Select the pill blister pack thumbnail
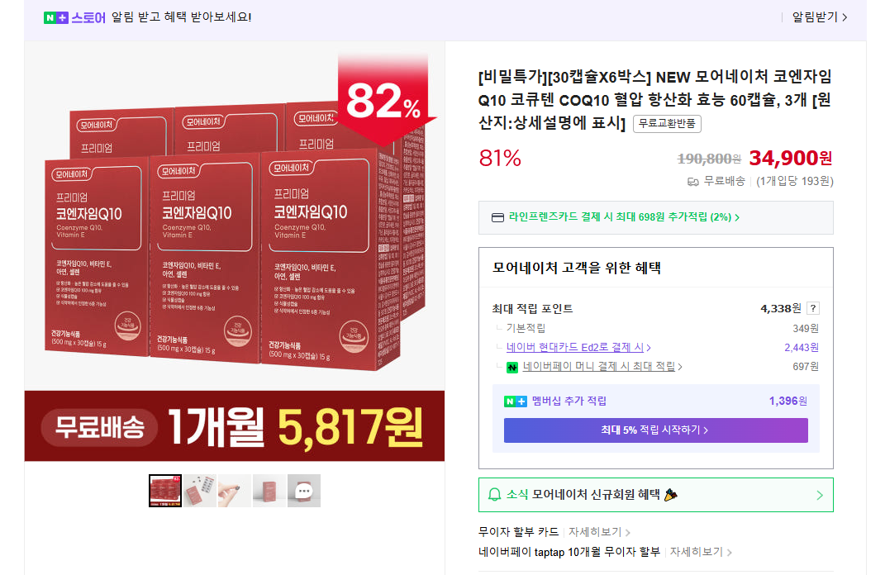Screen dimensions: 885x575 (199, 491)
